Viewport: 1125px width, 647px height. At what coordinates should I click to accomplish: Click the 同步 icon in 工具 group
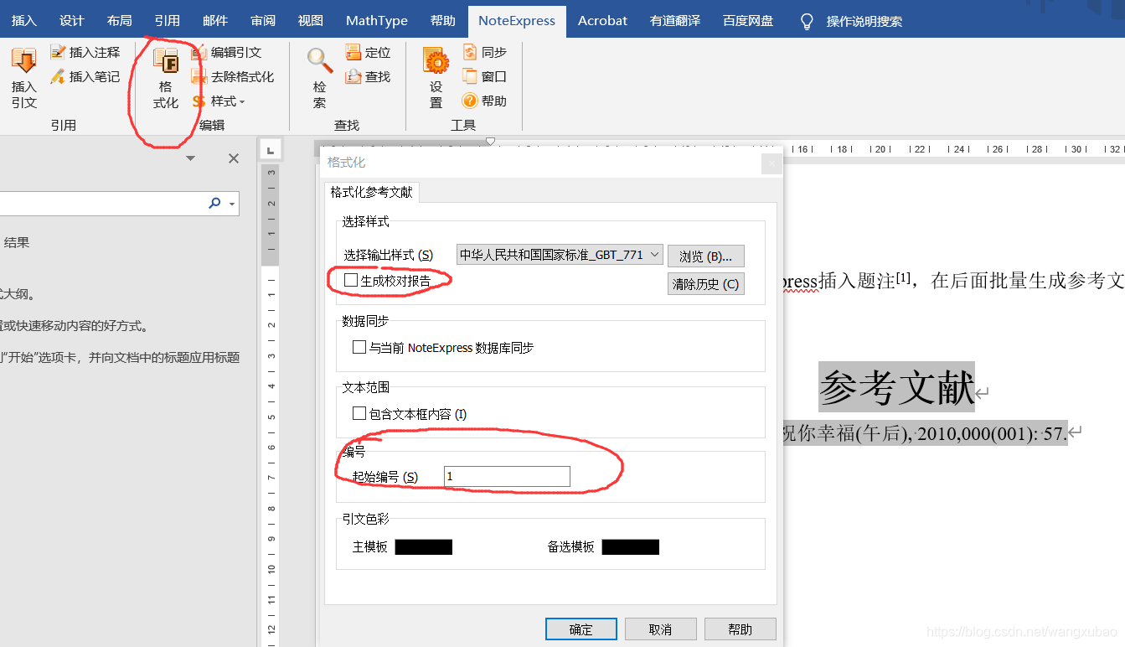click(470, 53)
